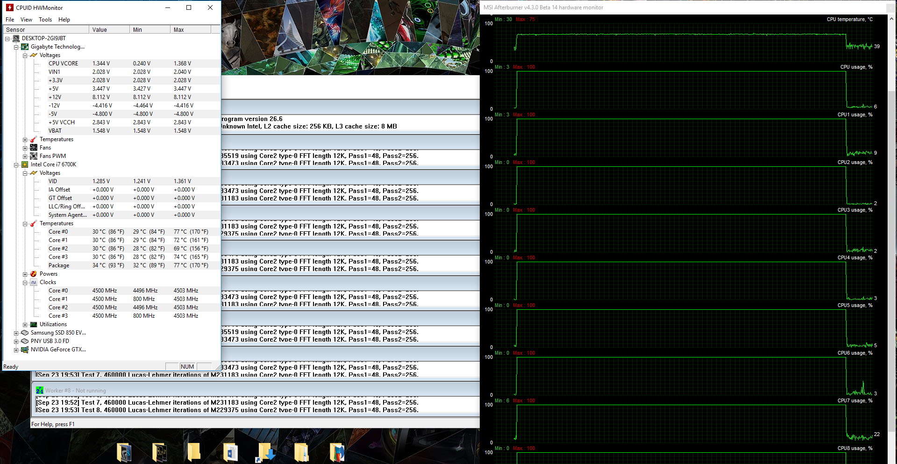Image resolution: width=897 pixels, height=464 pixels.
Task: Click the DESKTOP-2GI9JBT computer icon
Action: point(16,38)
